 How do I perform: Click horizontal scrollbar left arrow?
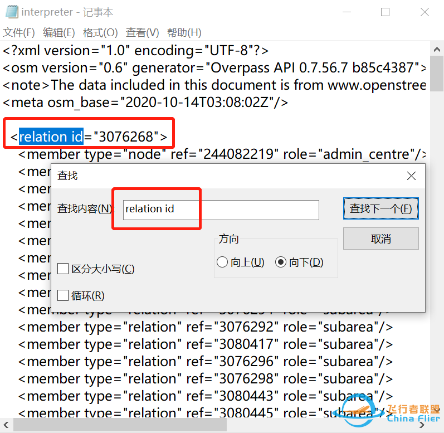tap(6, 425)
